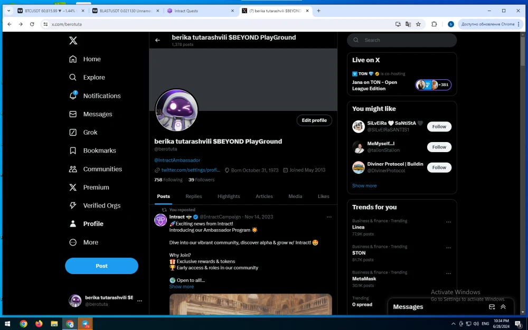Open the $TON trend options menu
The image size is (528, 330).
click(448, 248)
